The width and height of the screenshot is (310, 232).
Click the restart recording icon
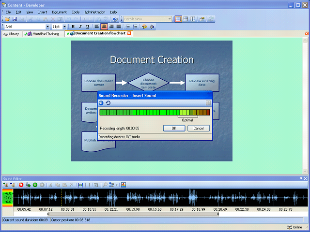pyautogui.click(x=108, y=103)
